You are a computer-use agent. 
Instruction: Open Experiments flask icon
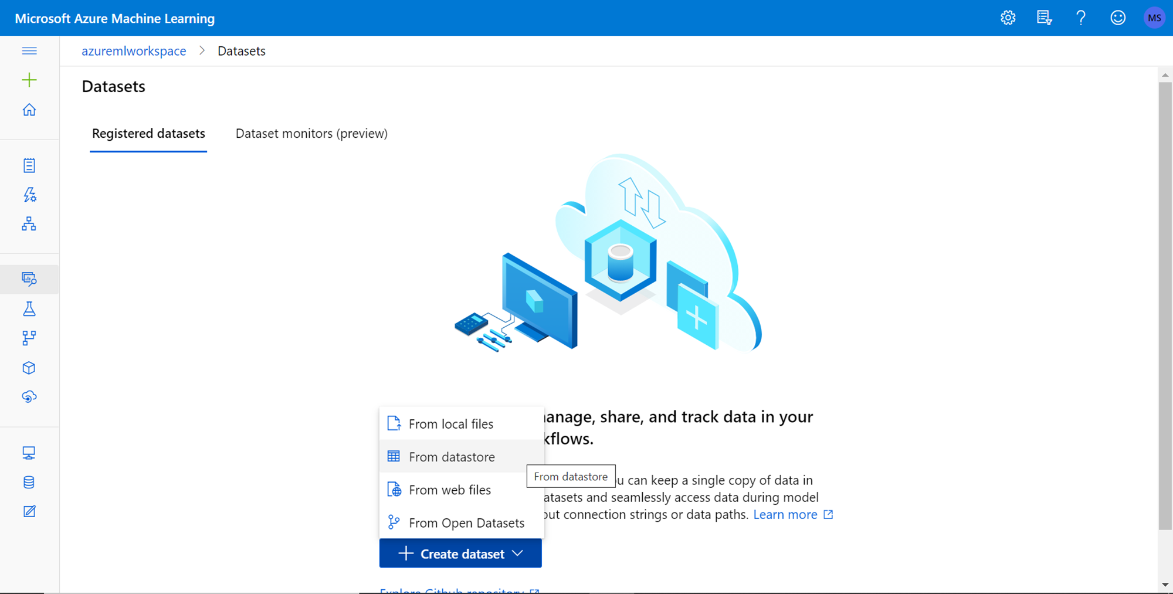point(29,309)
